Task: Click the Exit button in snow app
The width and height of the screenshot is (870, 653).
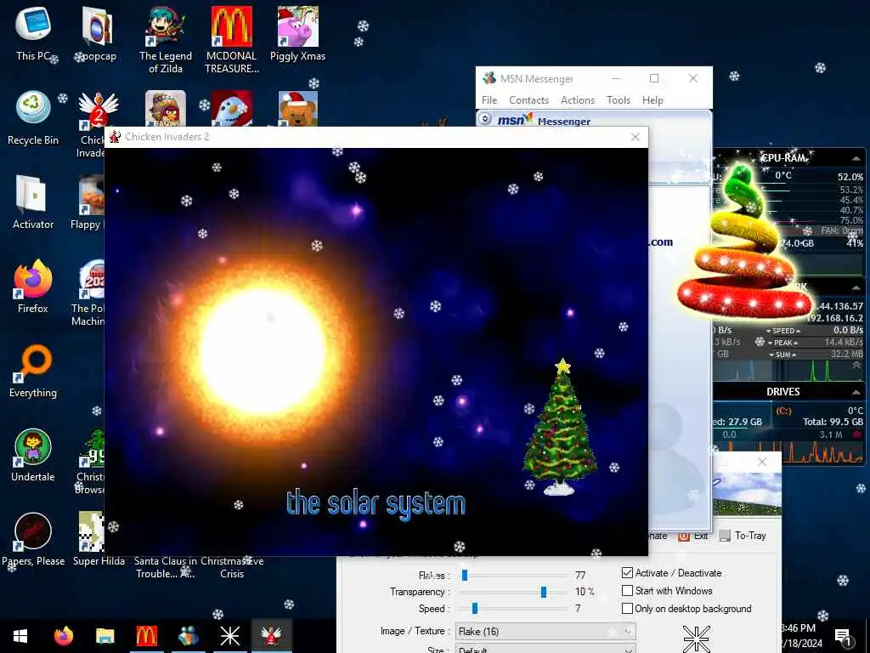Action: point(693,536)
